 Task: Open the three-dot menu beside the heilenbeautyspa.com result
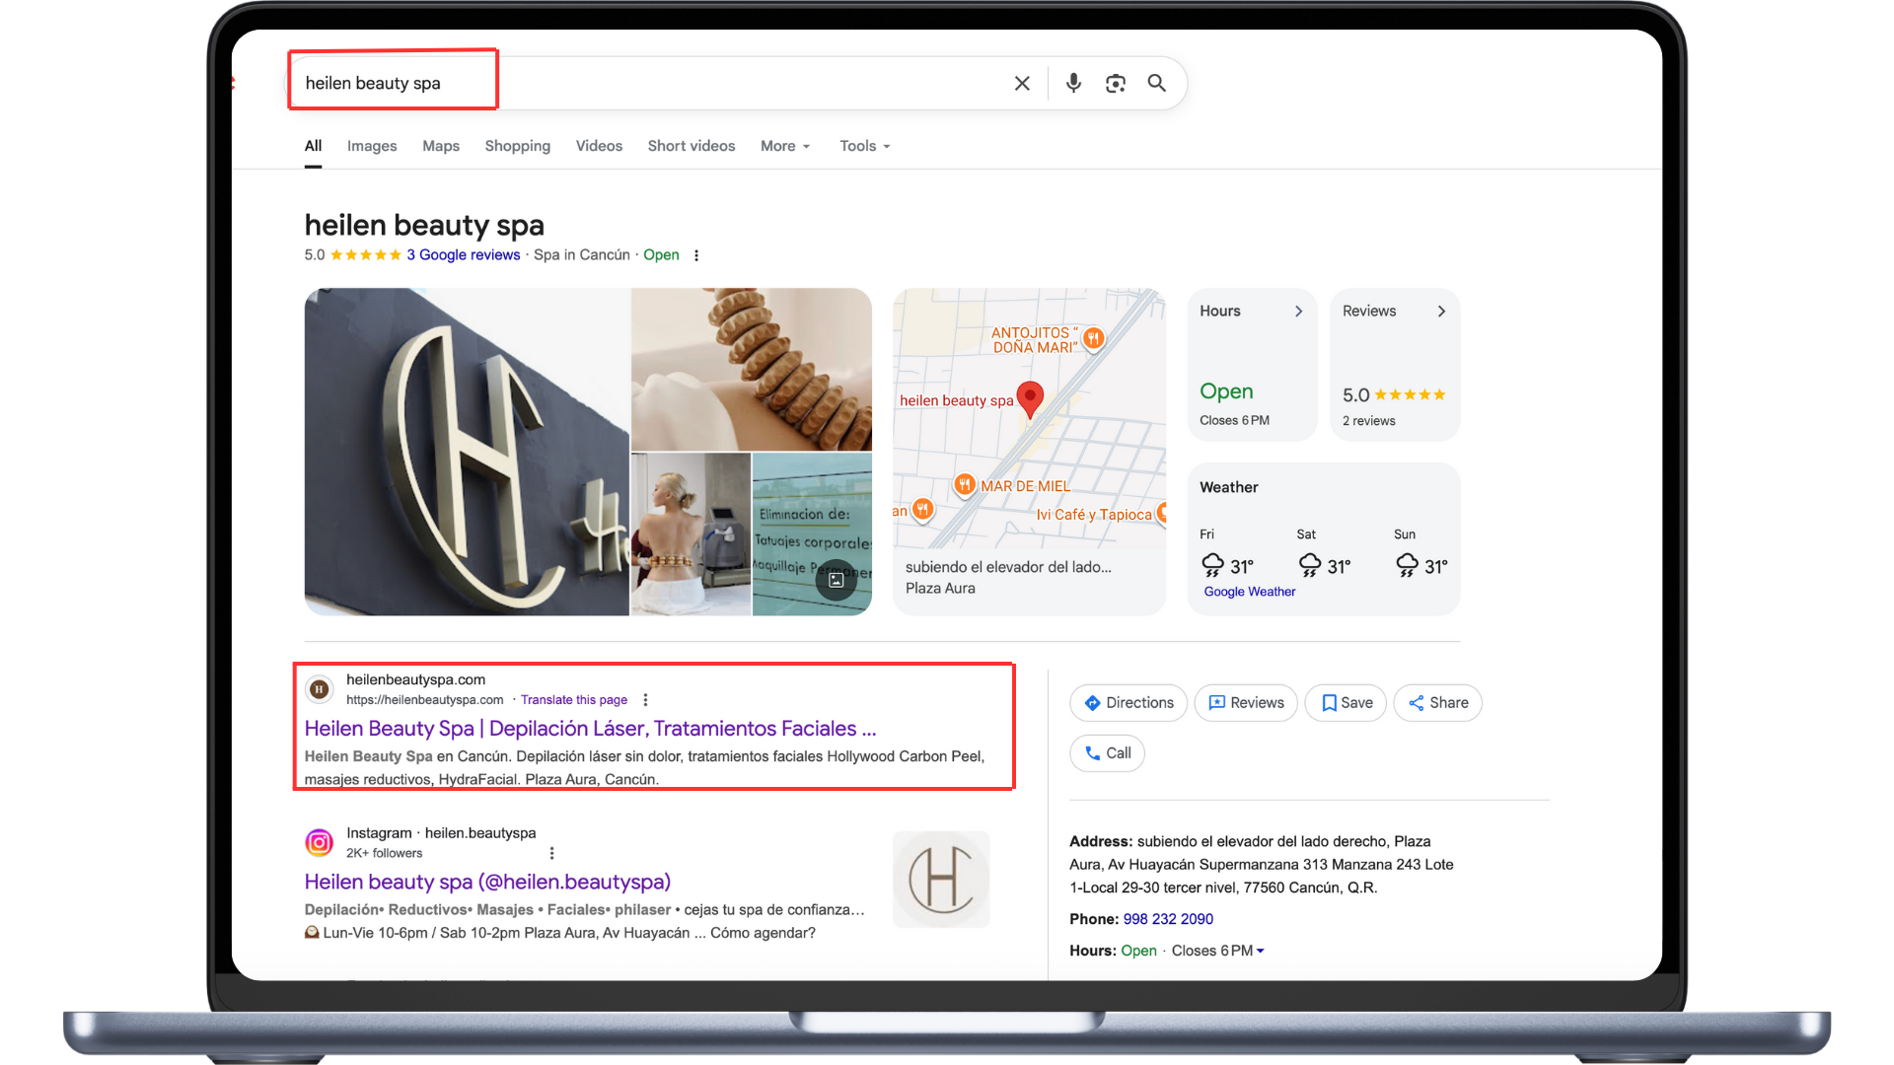645,699
